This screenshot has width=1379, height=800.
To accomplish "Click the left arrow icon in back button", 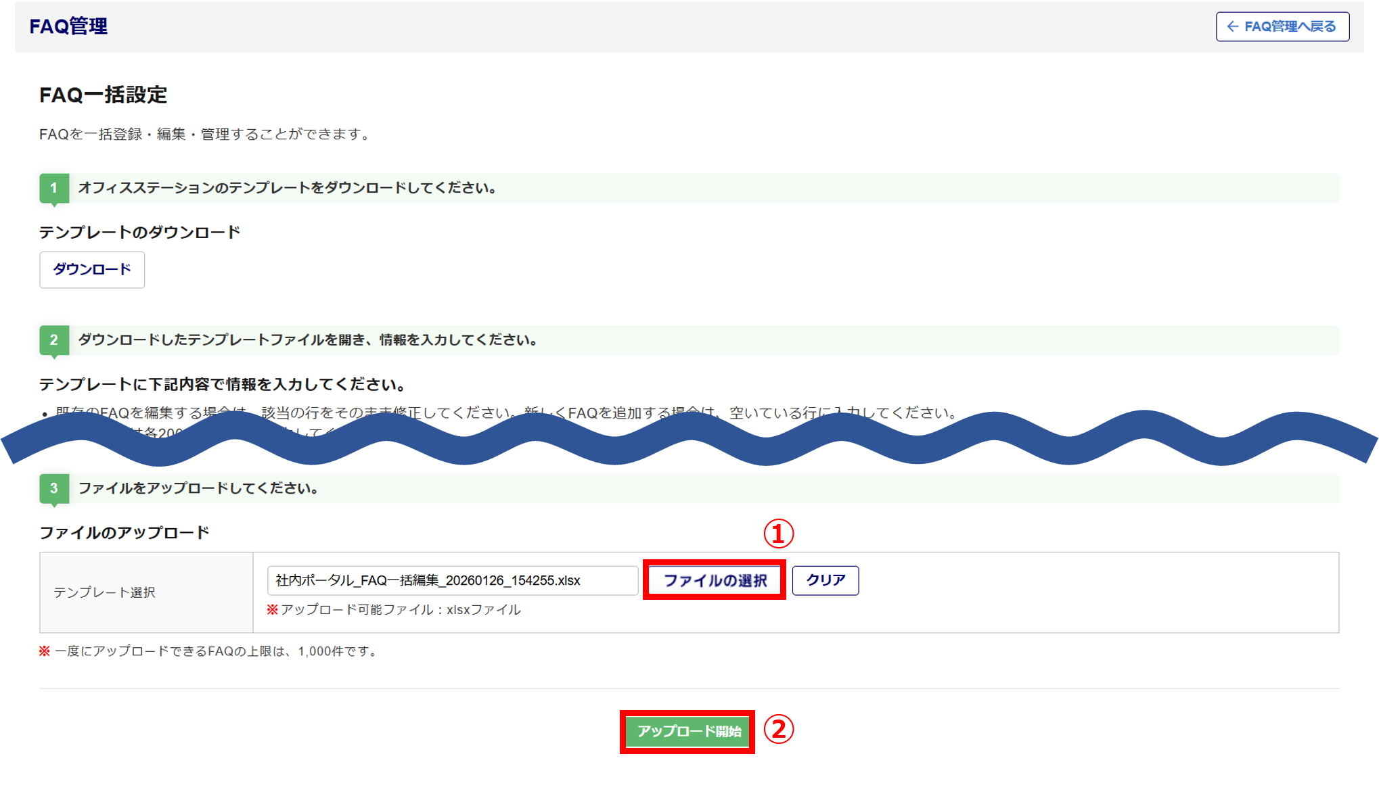I will [1233, 26].
